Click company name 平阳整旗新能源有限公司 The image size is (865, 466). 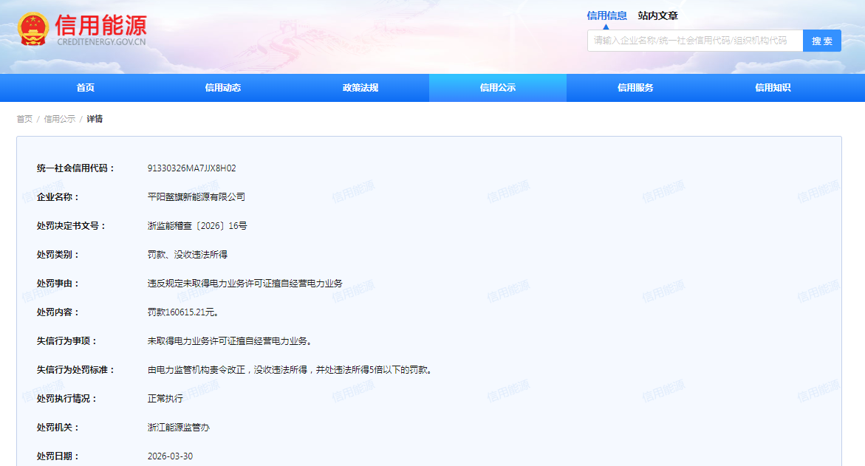point(196,197)
